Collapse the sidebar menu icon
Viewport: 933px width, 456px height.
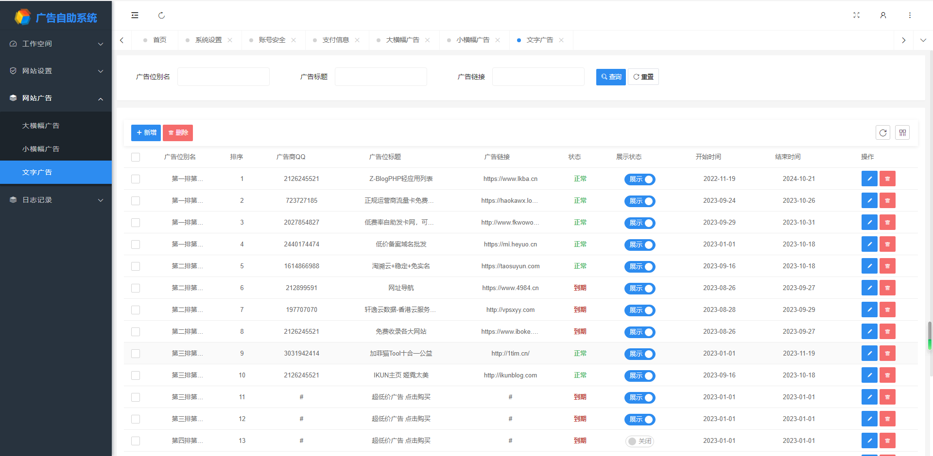pos(135,16)
